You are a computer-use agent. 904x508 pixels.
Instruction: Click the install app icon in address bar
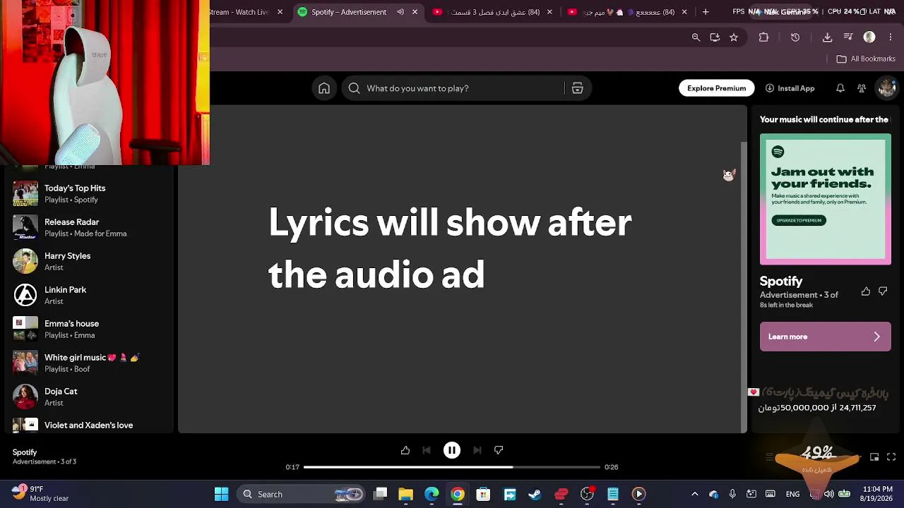click(x=715, y=37)
